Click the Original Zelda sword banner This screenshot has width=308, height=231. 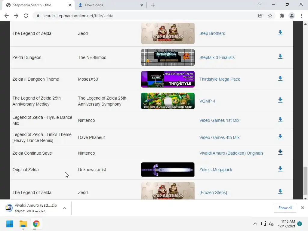click(x=168, y=170)
